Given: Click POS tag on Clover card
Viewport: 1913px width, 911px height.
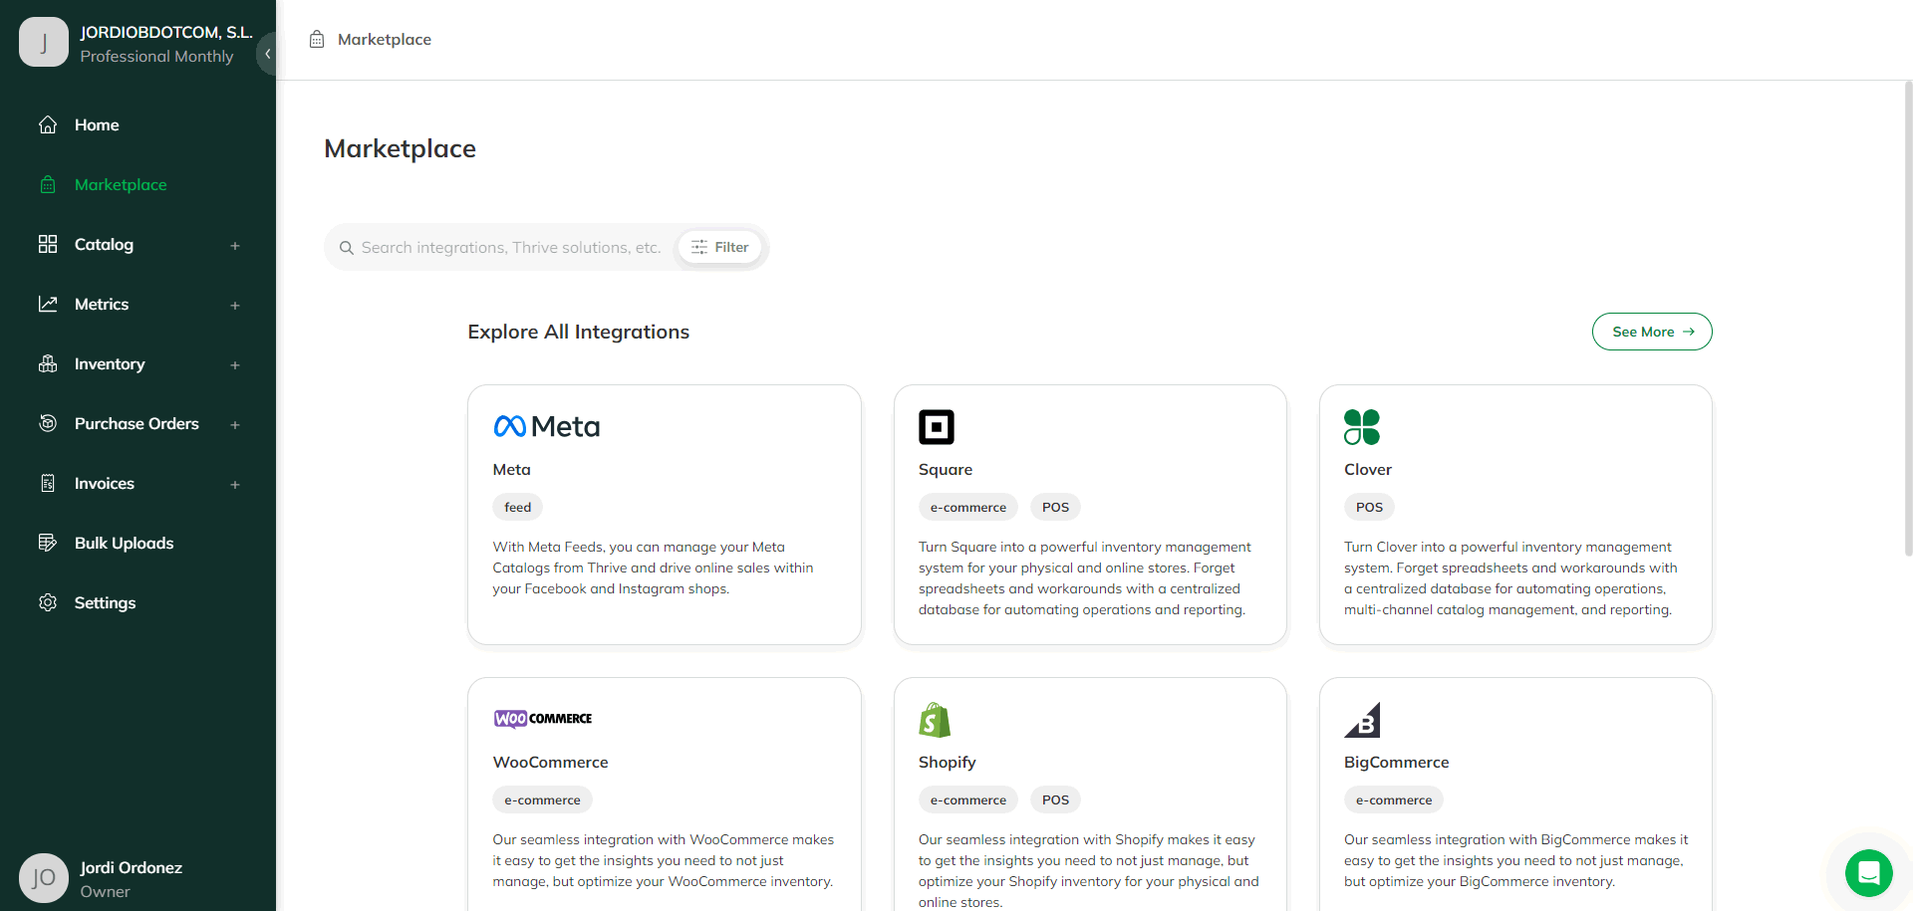Looking at the screenshot, I should pos(1369,507).
